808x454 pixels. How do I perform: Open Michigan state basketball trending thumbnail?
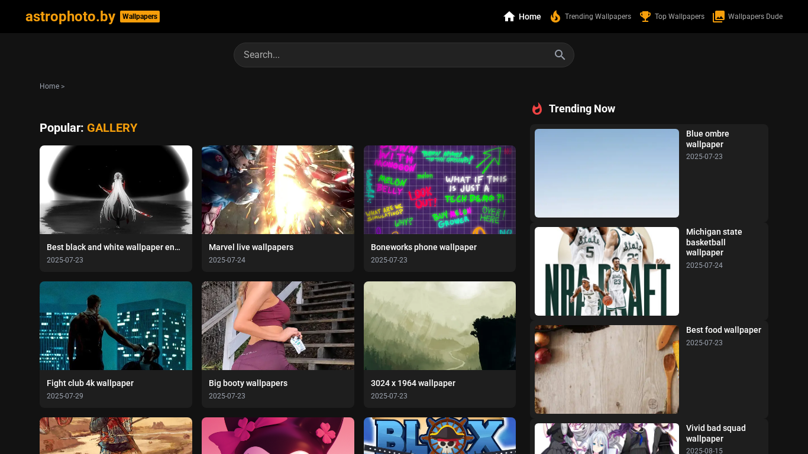607,271
